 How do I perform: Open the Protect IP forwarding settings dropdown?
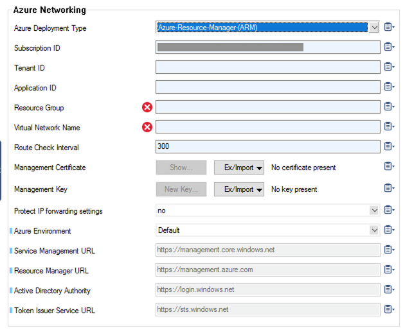pos(374,210)
